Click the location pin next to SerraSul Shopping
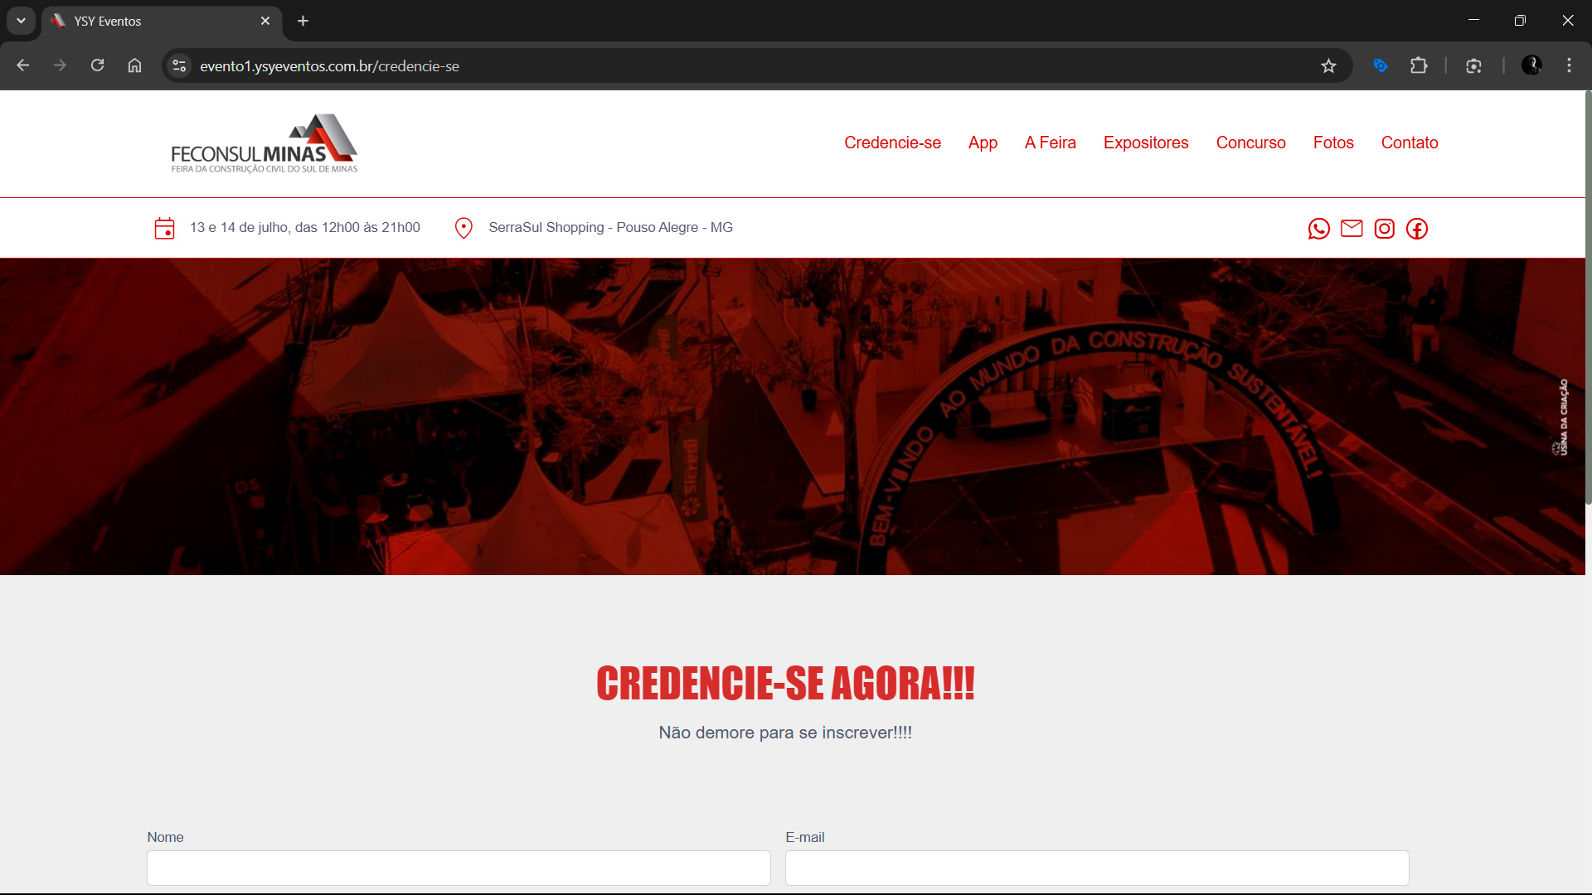1592x895 pixels. click(464, 227)
